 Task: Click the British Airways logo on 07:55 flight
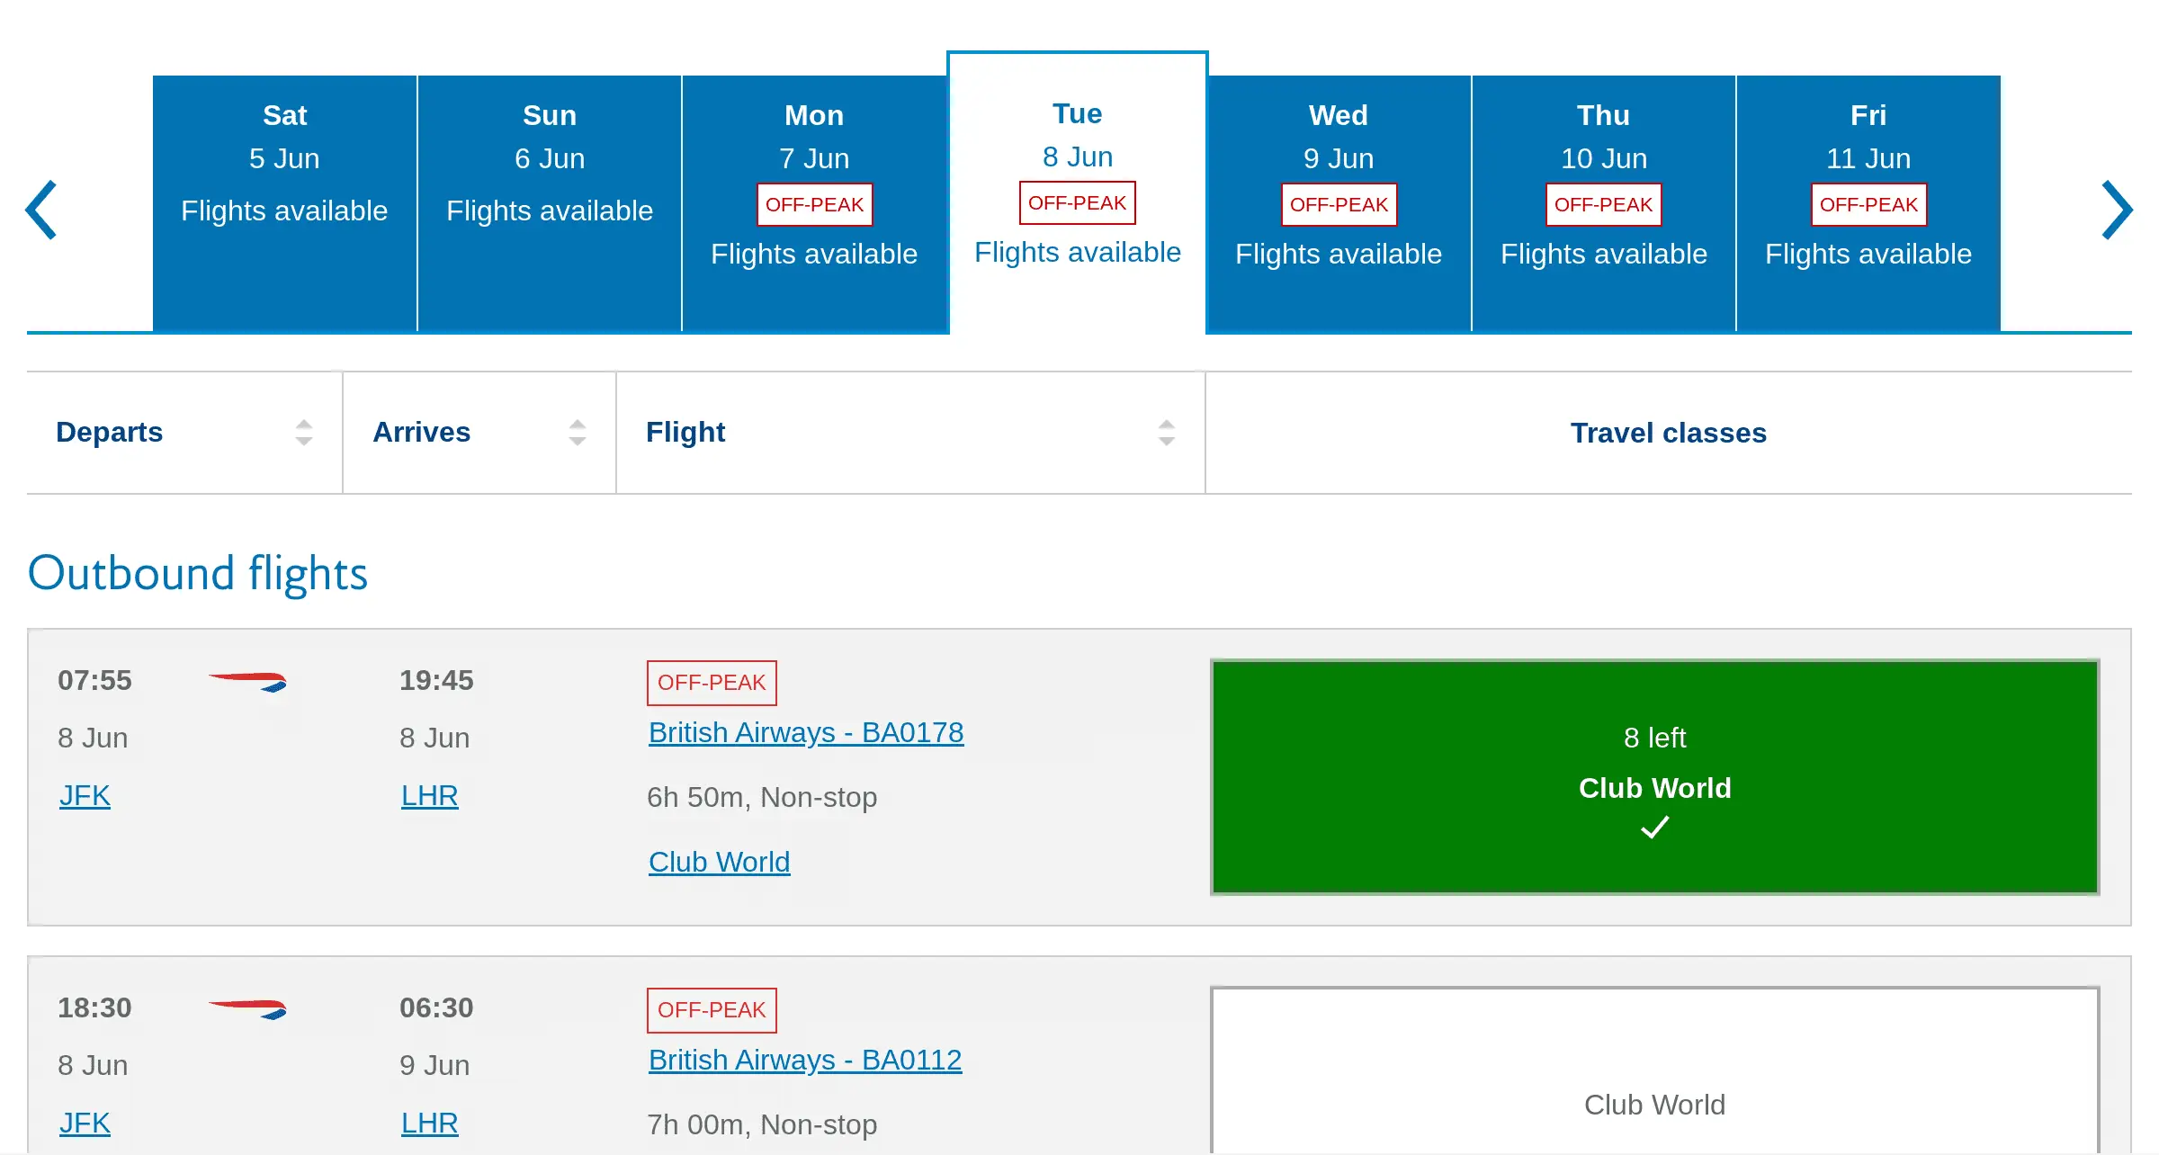(247, 682)
